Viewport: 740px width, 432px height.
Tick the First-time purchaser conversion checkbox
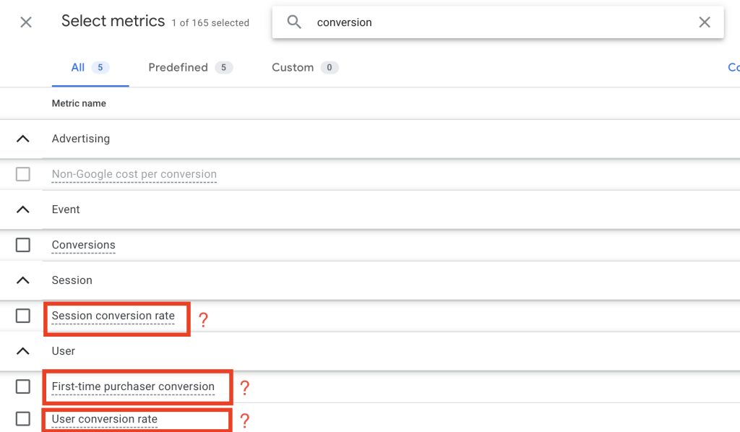(23, 386)
